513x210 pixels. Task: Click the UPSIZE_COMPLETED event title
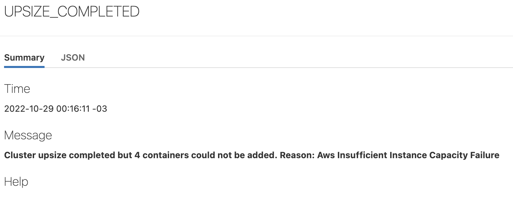[x=72, y=12]
